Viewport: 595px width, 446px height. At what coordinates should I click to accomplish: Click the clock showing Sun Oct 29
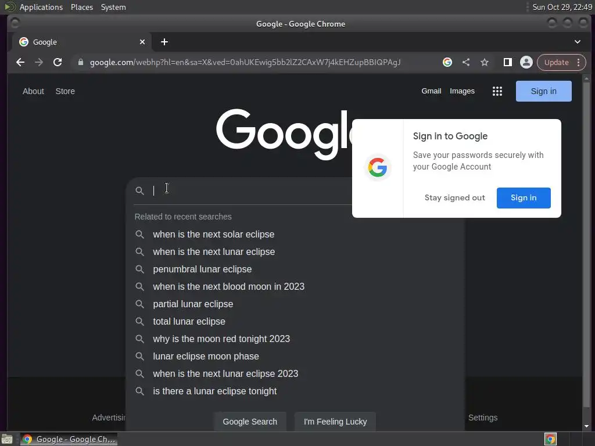pyautogui.click(x=562, y=7)
